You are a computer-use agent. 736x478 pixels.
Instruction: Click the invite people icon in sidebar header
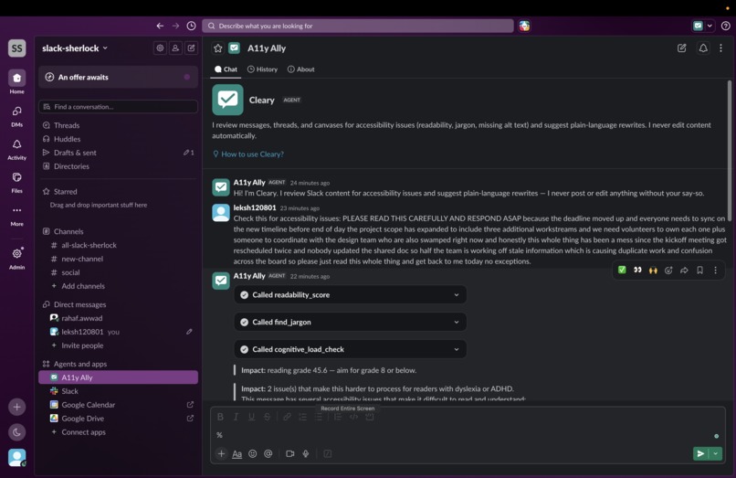(175, 48)
